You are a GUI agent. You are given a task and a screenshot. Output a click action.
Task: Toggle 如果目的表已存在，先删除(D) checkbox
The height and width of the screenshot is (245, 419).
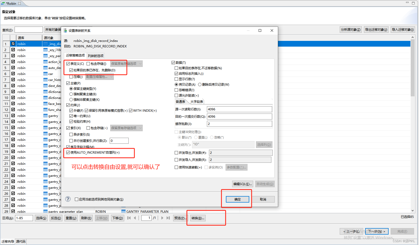click(71, 70)
